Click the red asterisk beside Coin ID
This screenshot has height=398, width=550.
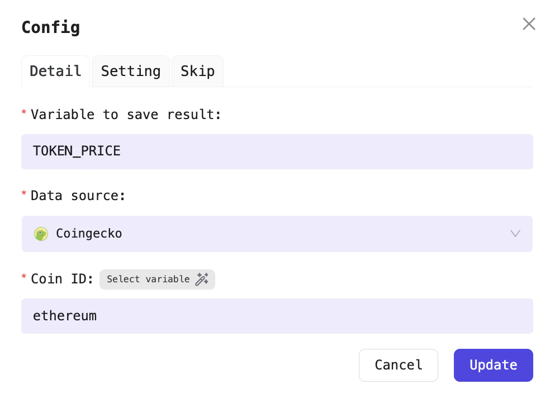(x=23, y=276)
